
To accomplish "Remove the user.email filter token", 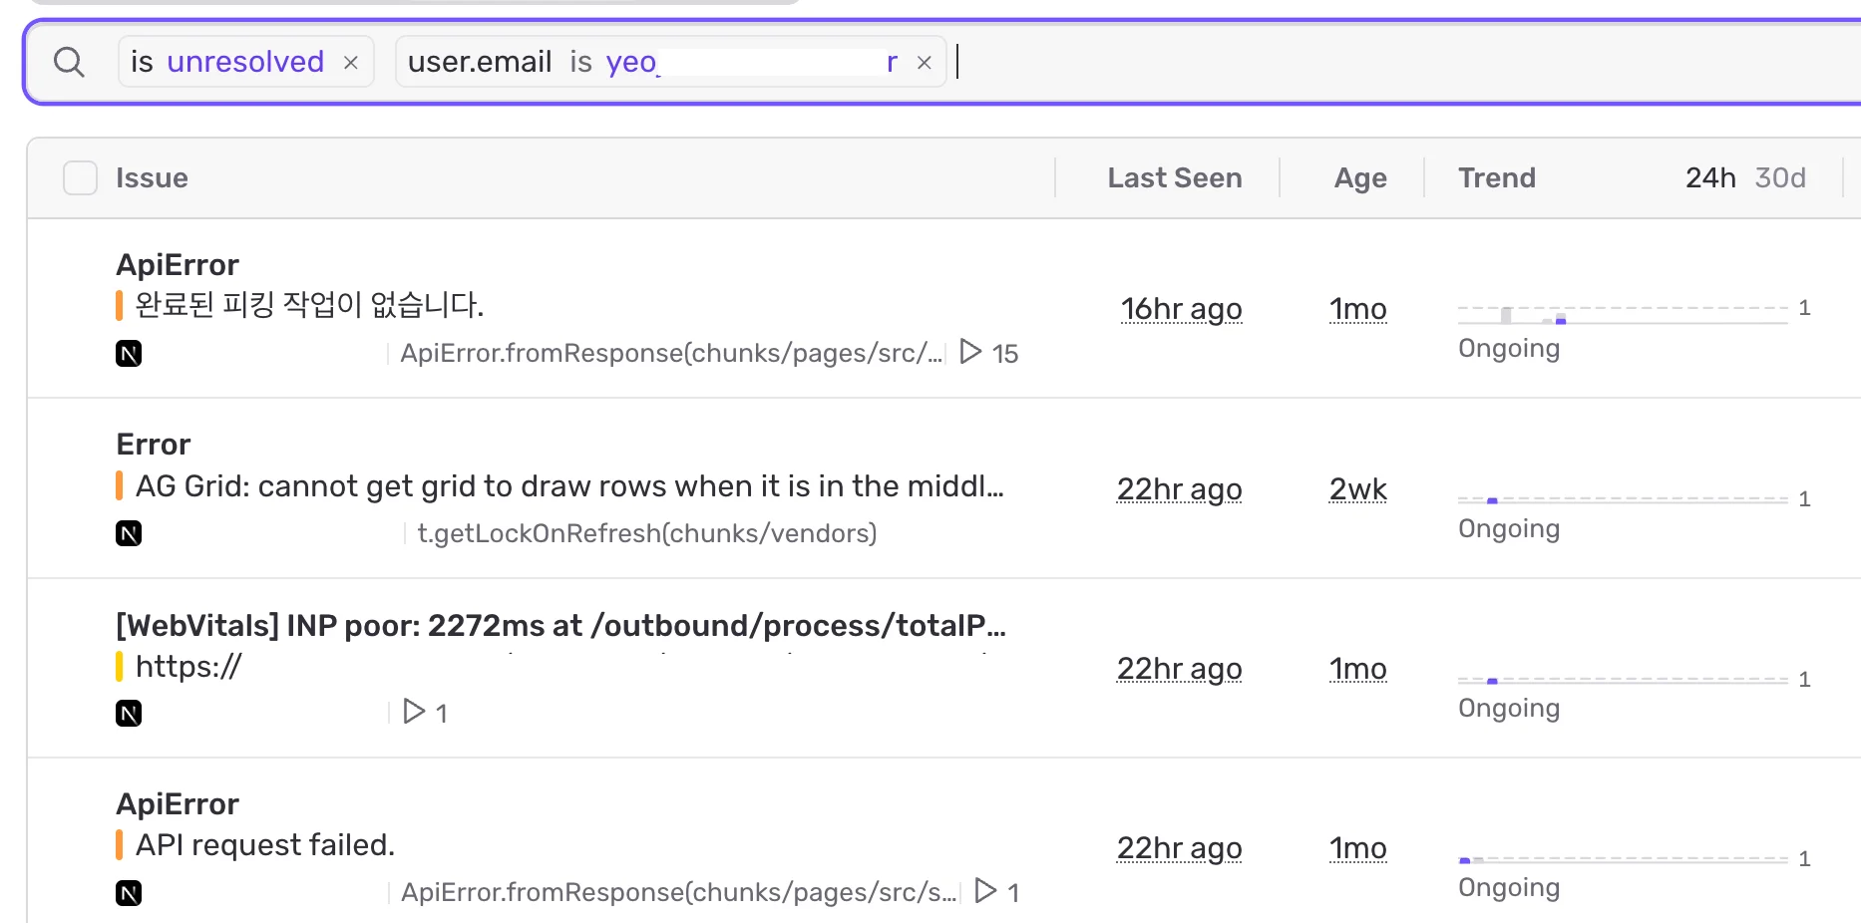I will click(x=925, y=63).
